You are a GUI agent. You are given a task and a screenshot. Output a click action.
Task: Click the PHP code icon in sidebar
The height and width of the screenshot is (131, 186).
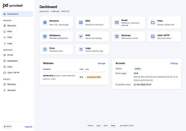(5, 37)
